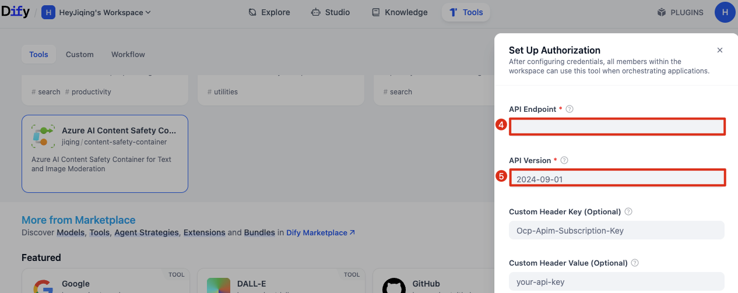Select the Custom tools filter tab
This screenshot has height=293, width=738.
tap(79, 54)
